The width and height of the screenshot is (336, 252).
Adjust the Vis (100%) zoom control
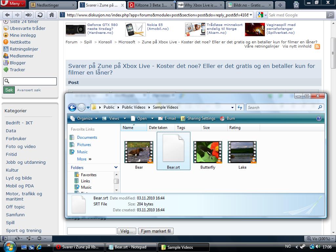pos(320,239)
